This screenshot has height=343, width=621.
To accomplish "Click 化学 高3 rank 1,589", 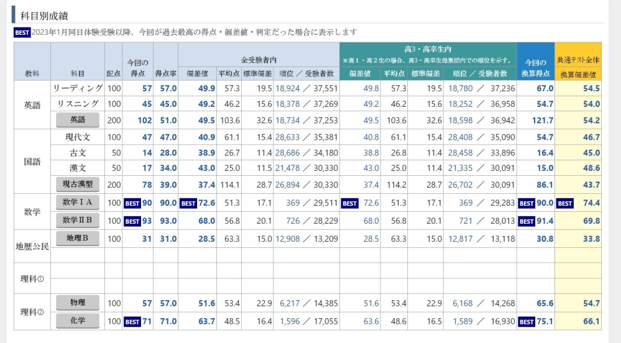I will click(x=462, y=321).
